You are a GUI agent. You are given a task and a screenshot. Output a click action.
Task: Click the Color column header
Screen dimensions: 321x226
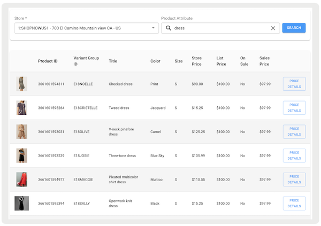(155, 61)
